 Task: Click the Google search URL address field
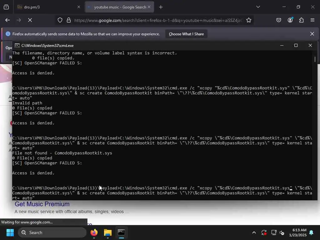(x=158, y=20)
